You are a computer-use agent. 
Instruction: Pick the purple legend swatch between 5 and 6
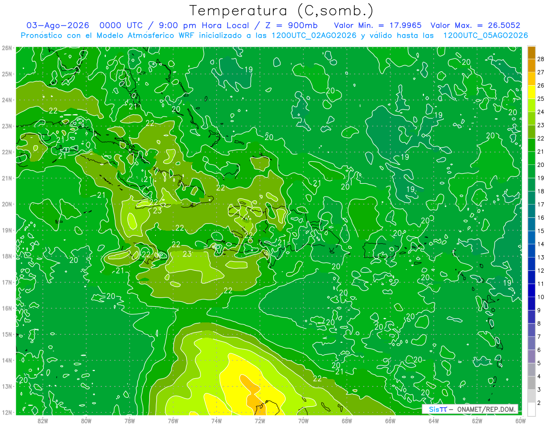[531, 357]
